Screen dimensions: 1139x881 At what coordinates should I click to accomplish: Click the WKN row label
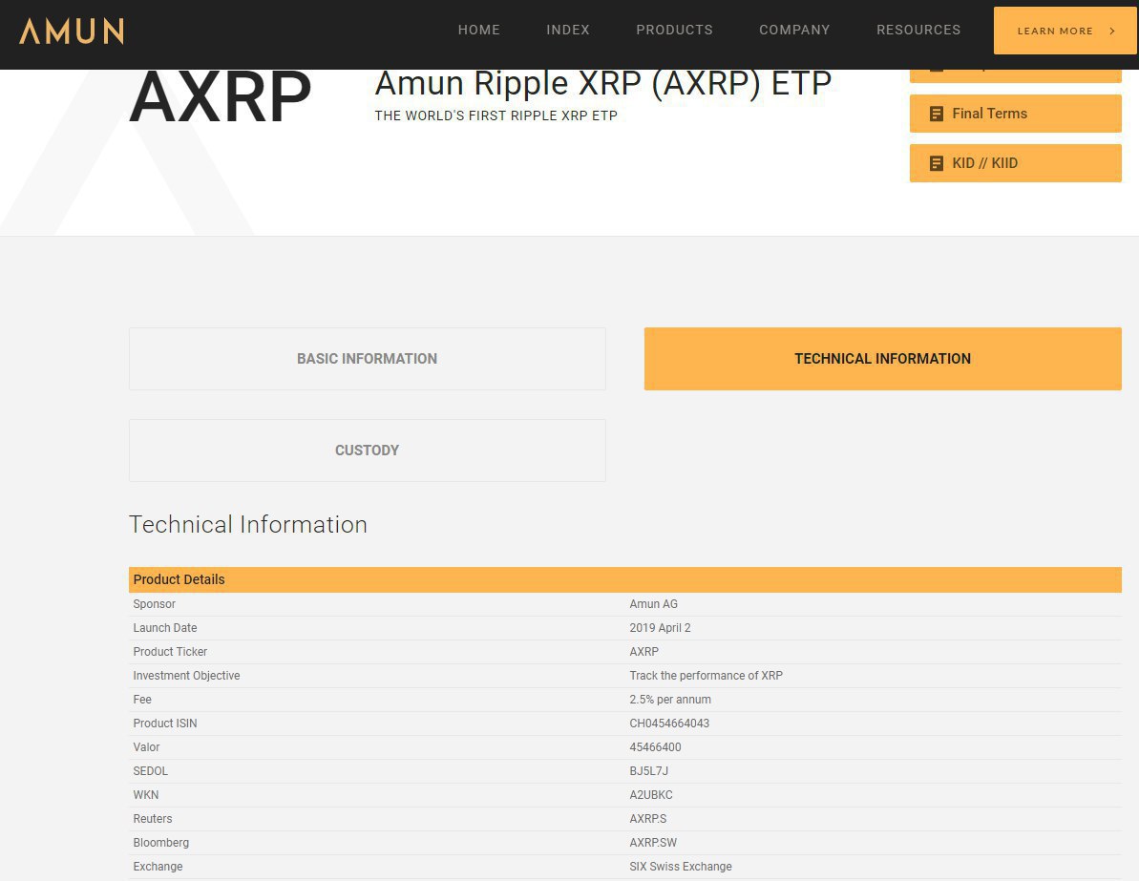[x=145, y=795]
